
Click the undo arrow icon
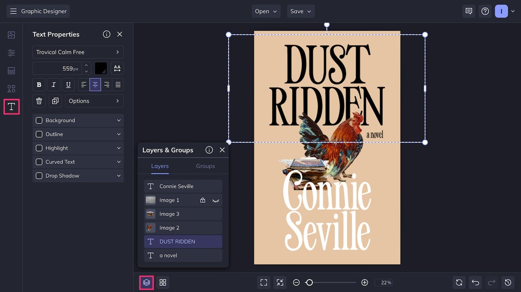[476, 283]
